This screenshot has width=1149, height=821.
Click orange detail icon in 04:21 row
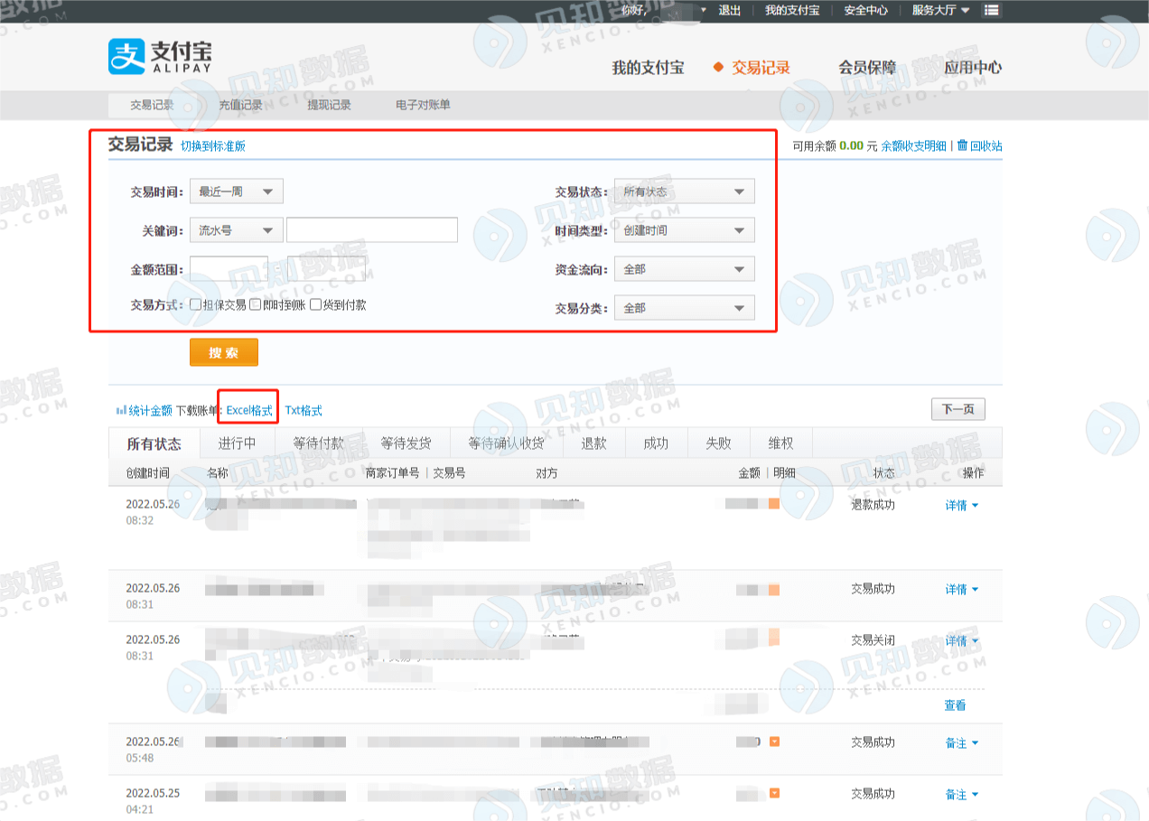tap(774, 794)
